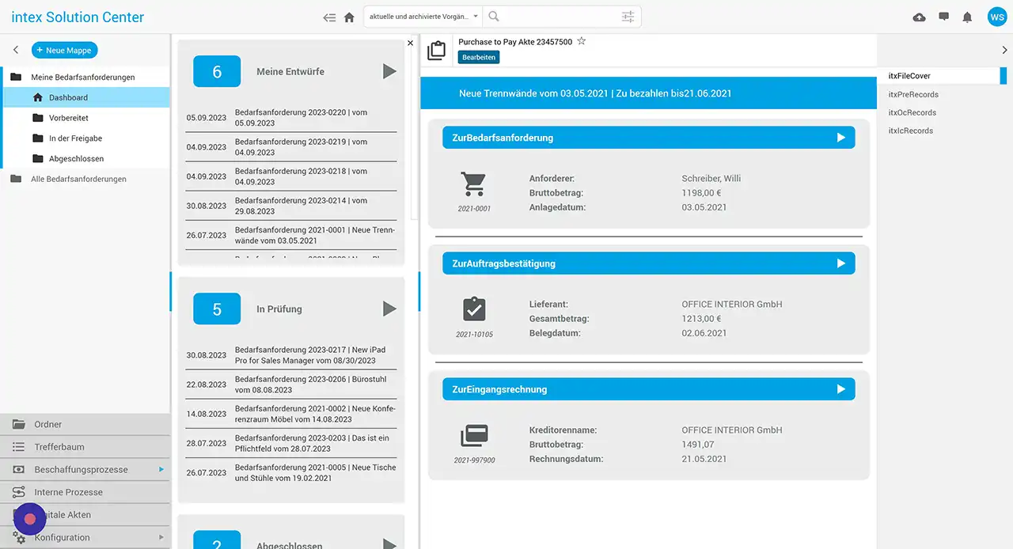Screen dimensions: 1013x549
Task: Select the In der Freigabe folder
Action: [x=75, y=138]
